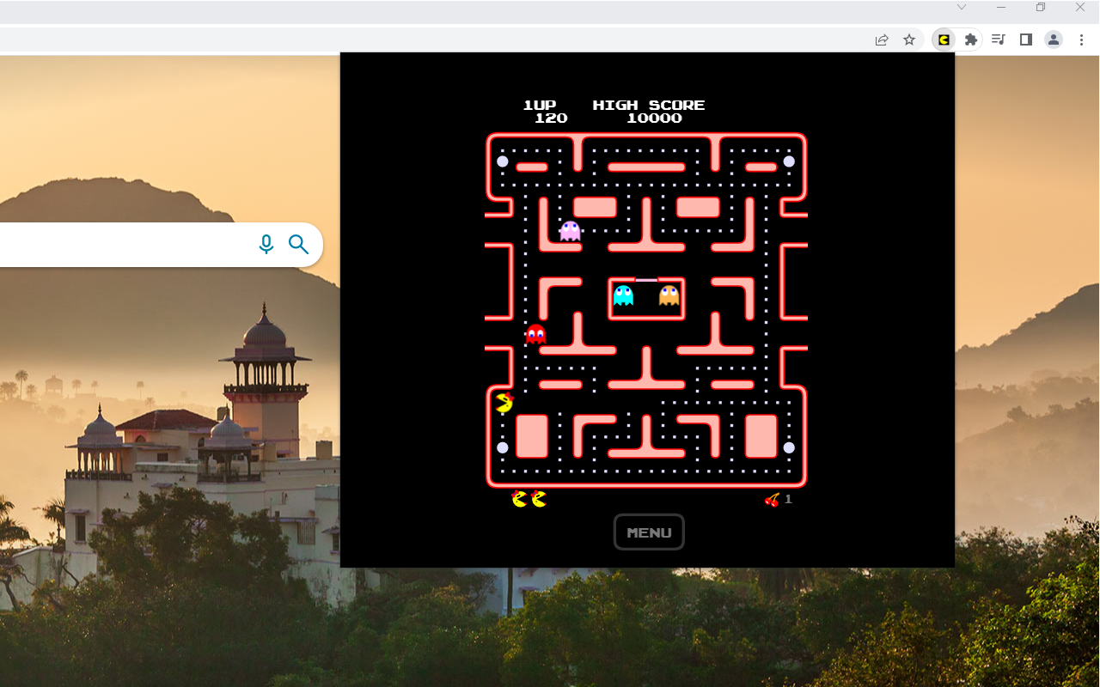The image size is (1100, 687).
Task: Click the HIGH SCORE label
Action: (x=649, y=105)
